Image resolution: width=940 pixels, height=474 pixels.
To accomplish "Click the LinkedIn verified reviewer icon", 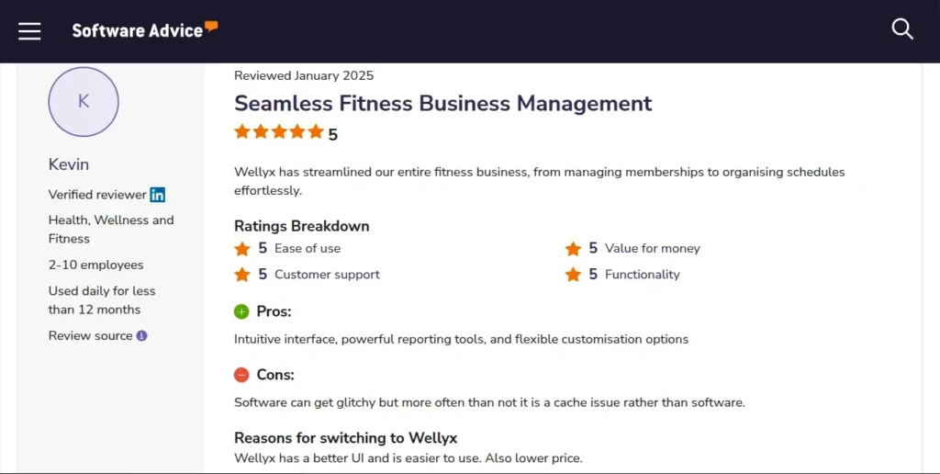I will pyautogui.click(x=158, y=195).
